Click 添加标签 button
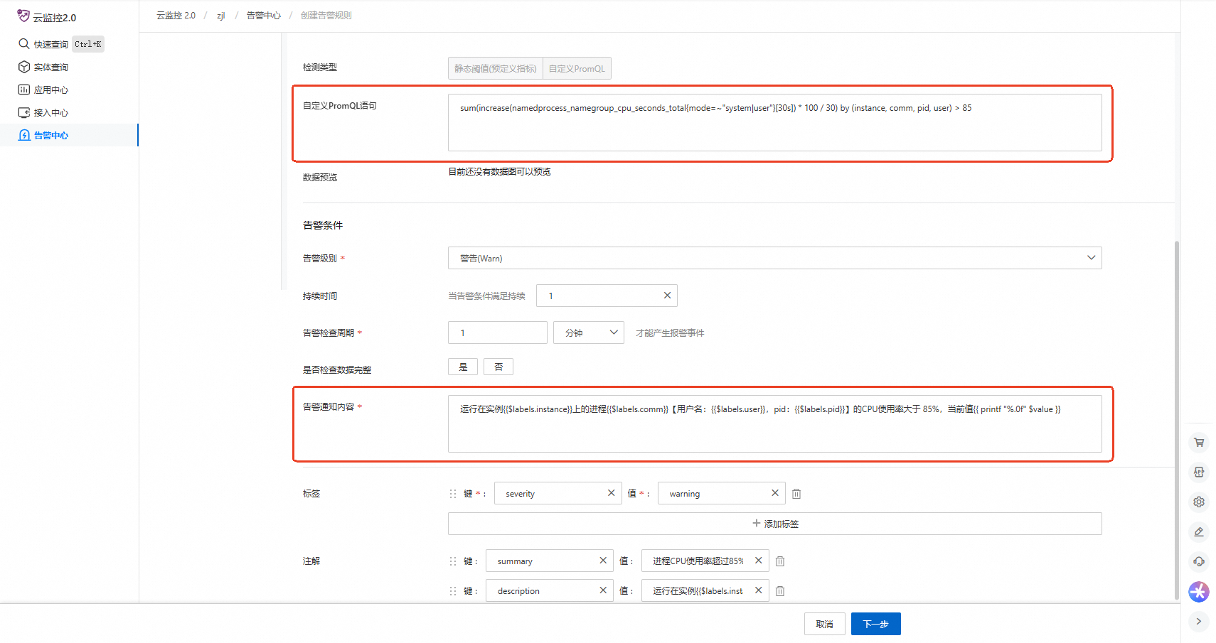 click(775, 524)
